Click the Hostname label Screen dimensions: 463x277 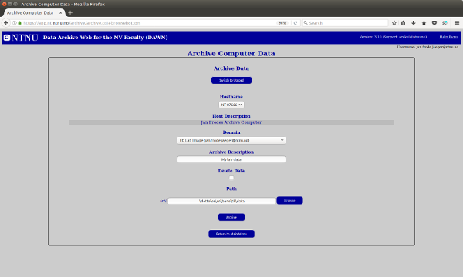231,97
